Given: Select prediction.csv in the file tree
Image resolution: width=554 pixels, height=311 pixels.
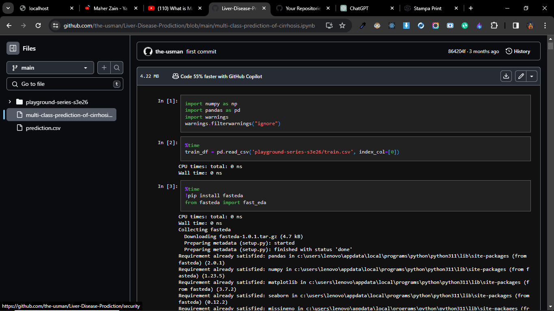Looking at the screenshot, I should pos(43,128).
